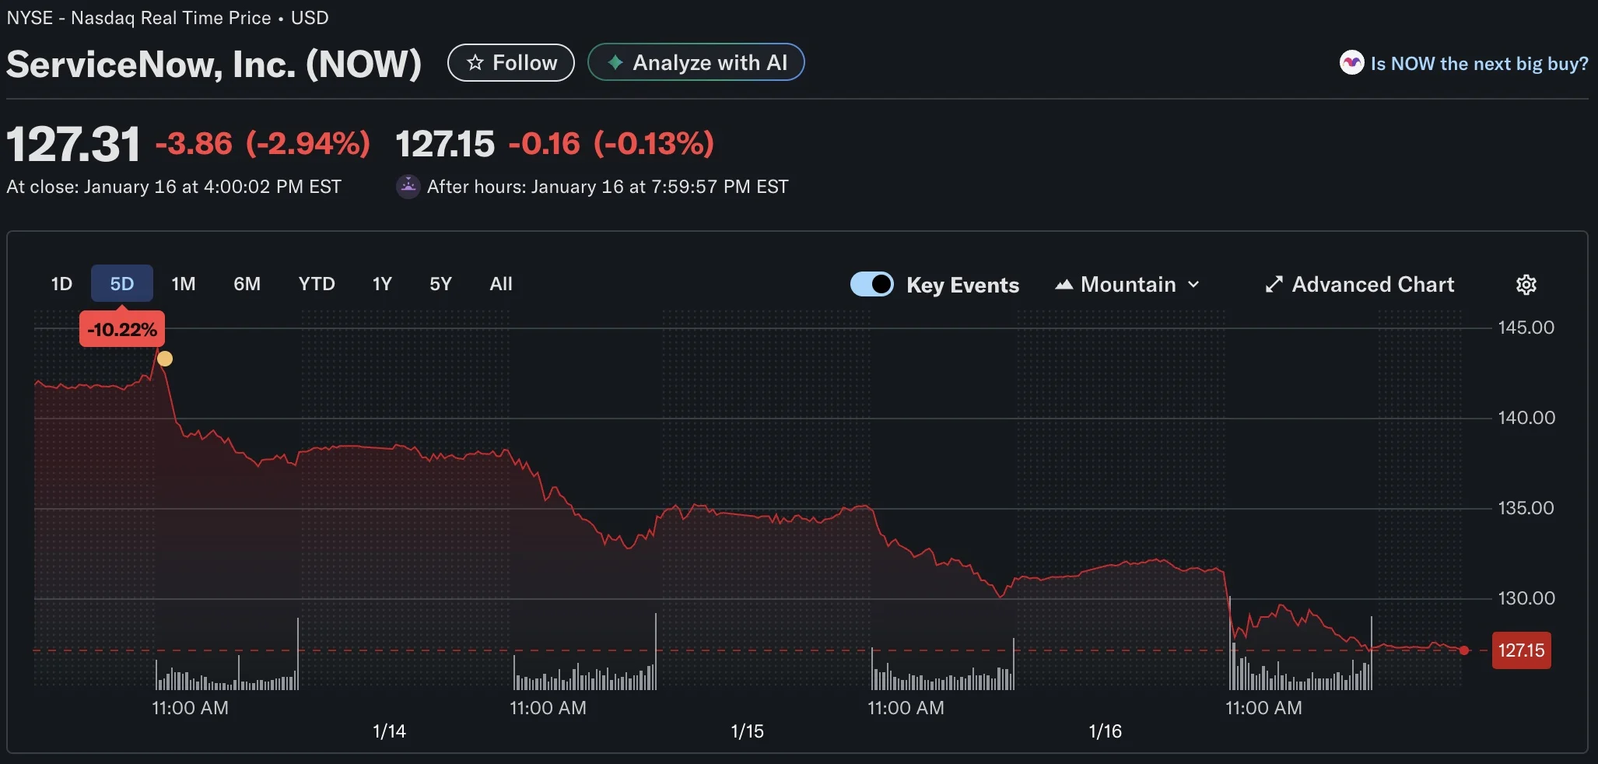This screenshot has width=1598, height=764.
Task: Click the star Follow button
Action: (x=510, y=63)
